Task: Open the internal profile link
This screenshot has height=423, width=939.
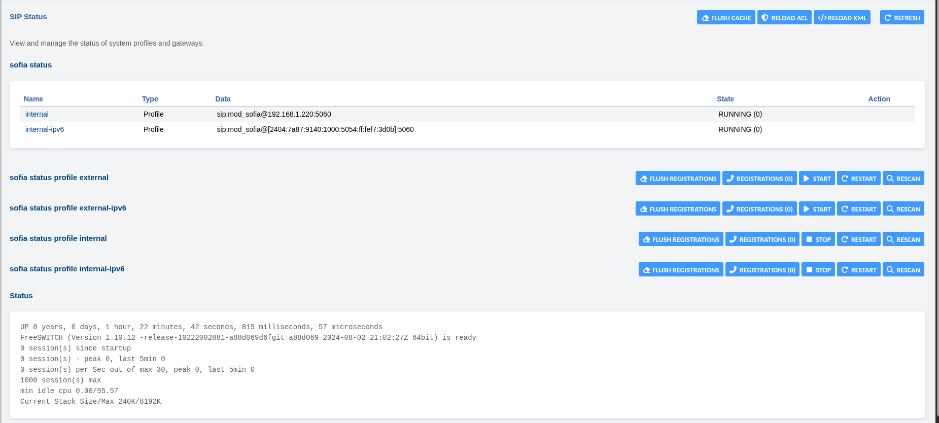Action: pos(37,114)
